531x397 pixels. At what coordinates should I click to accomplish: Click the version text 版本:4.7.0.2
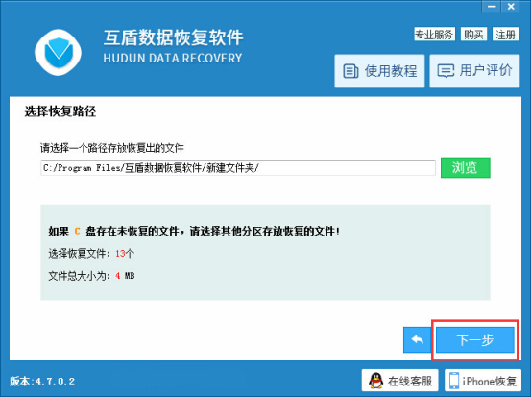(42, 381)
